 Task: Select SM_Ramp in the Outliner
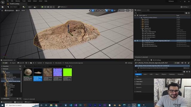click(x=147, y=39)
